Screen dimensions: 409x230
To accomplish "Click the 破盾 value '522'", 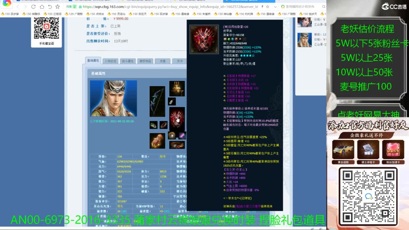I will coord(162,191).
